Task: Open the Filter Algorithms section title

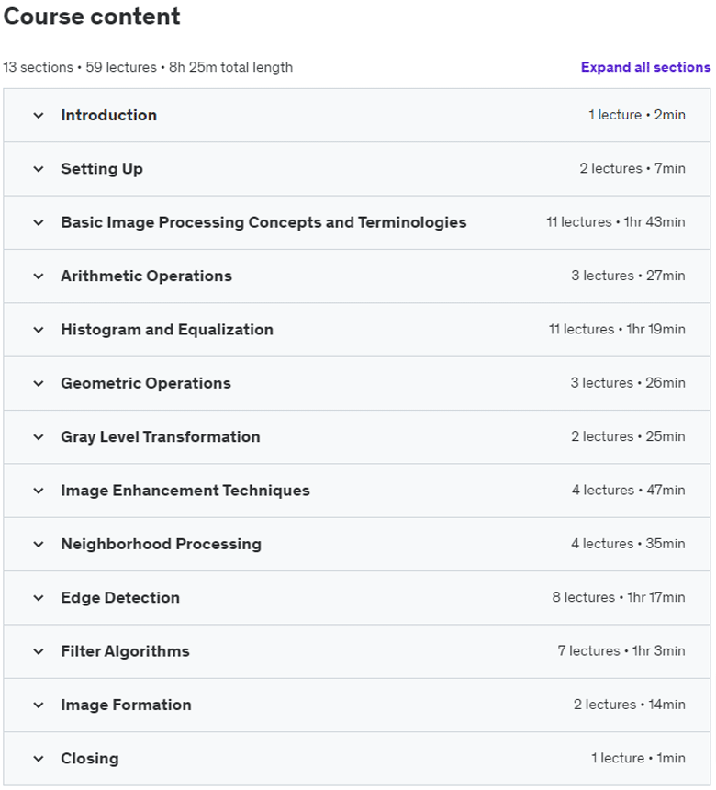Action: click(126, 651)
